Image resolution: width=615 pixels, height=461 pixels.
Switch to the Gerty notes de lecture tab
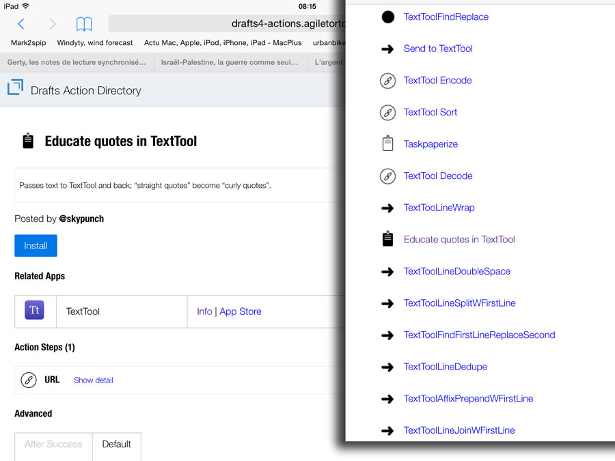tap(77, 62)
